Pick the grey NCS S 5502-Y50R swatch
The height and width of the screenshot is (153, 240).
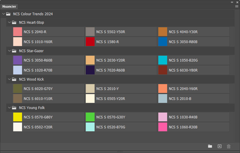[90, 32]
